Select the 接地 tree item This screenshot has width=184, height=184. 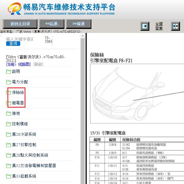[16, 113]
